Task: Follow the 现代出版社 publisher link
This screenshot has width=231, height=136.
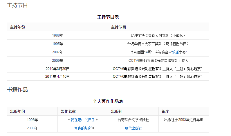Action: point(133,128)
